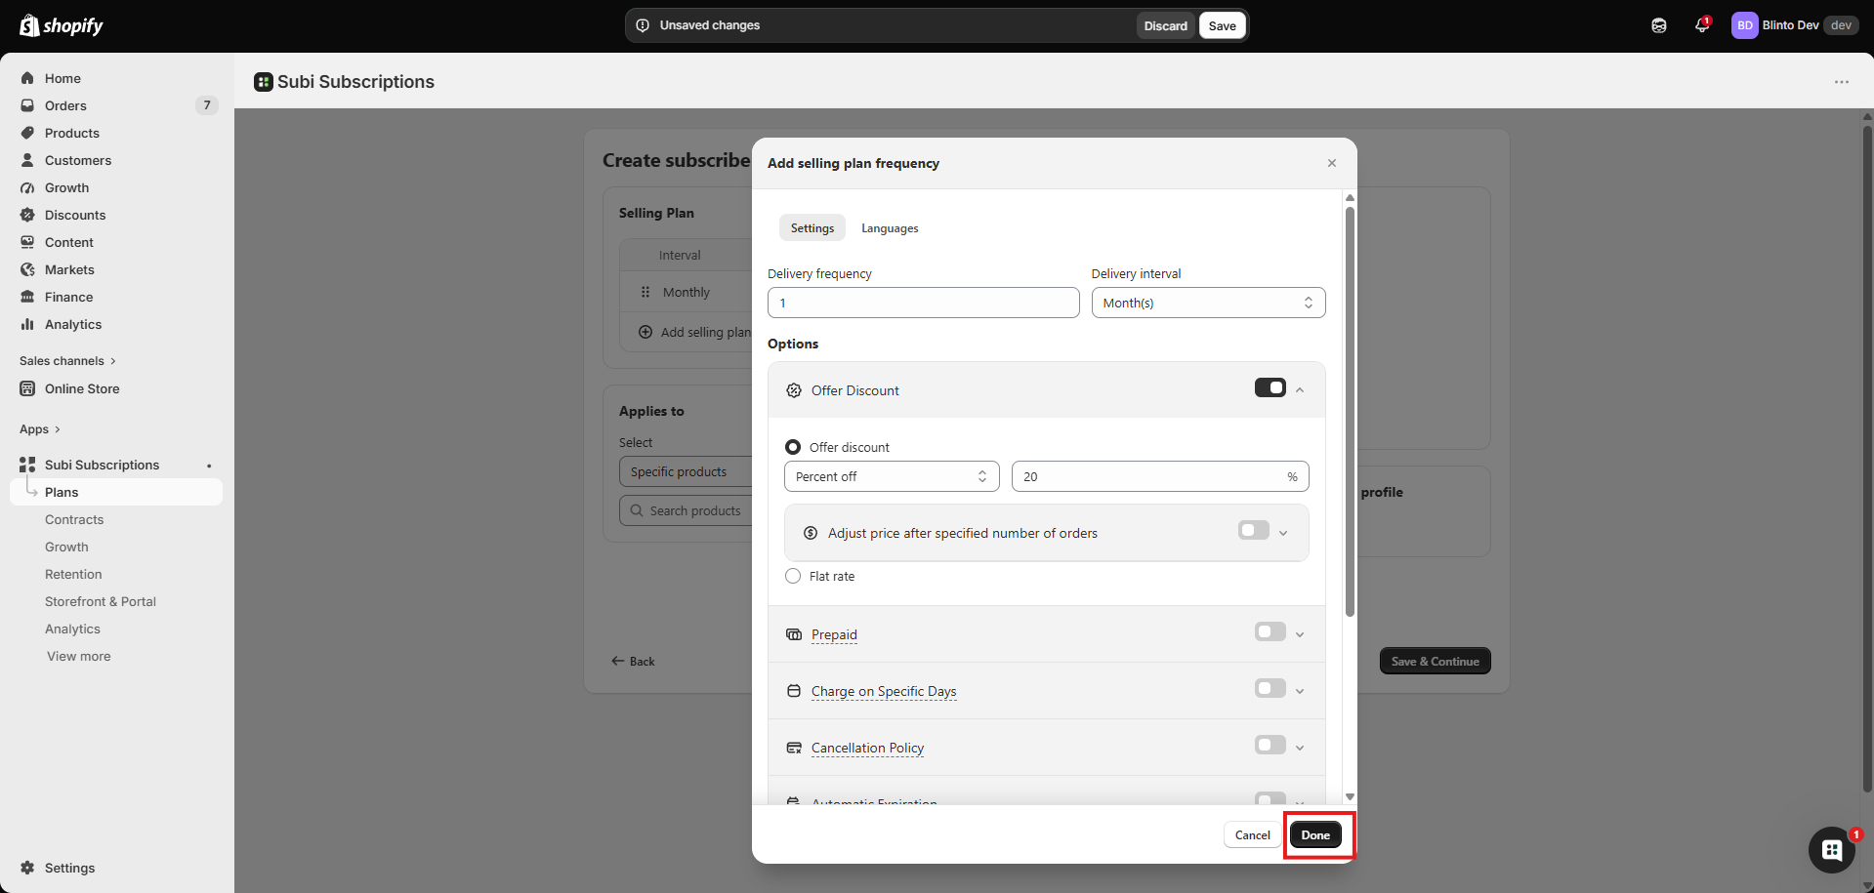Click the Delivery frequency input field
The width and height of the screenshot is (1874, 893).
pos(923,303)
